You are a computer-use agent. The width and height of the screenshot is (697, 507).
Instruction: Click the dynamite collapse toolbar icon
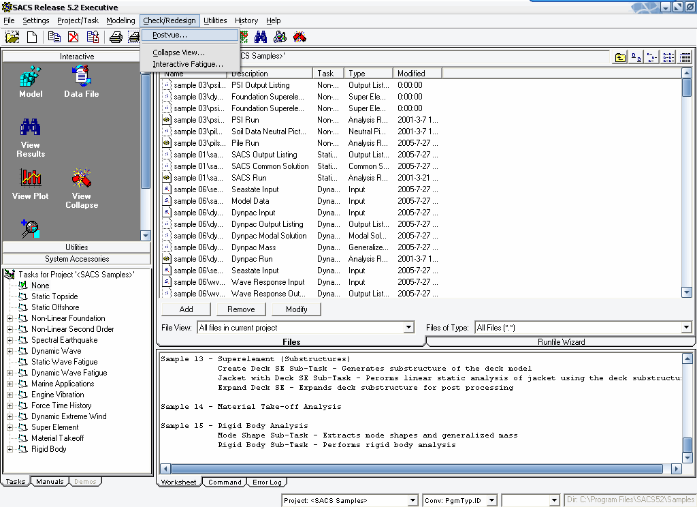(x=299, y=37)
